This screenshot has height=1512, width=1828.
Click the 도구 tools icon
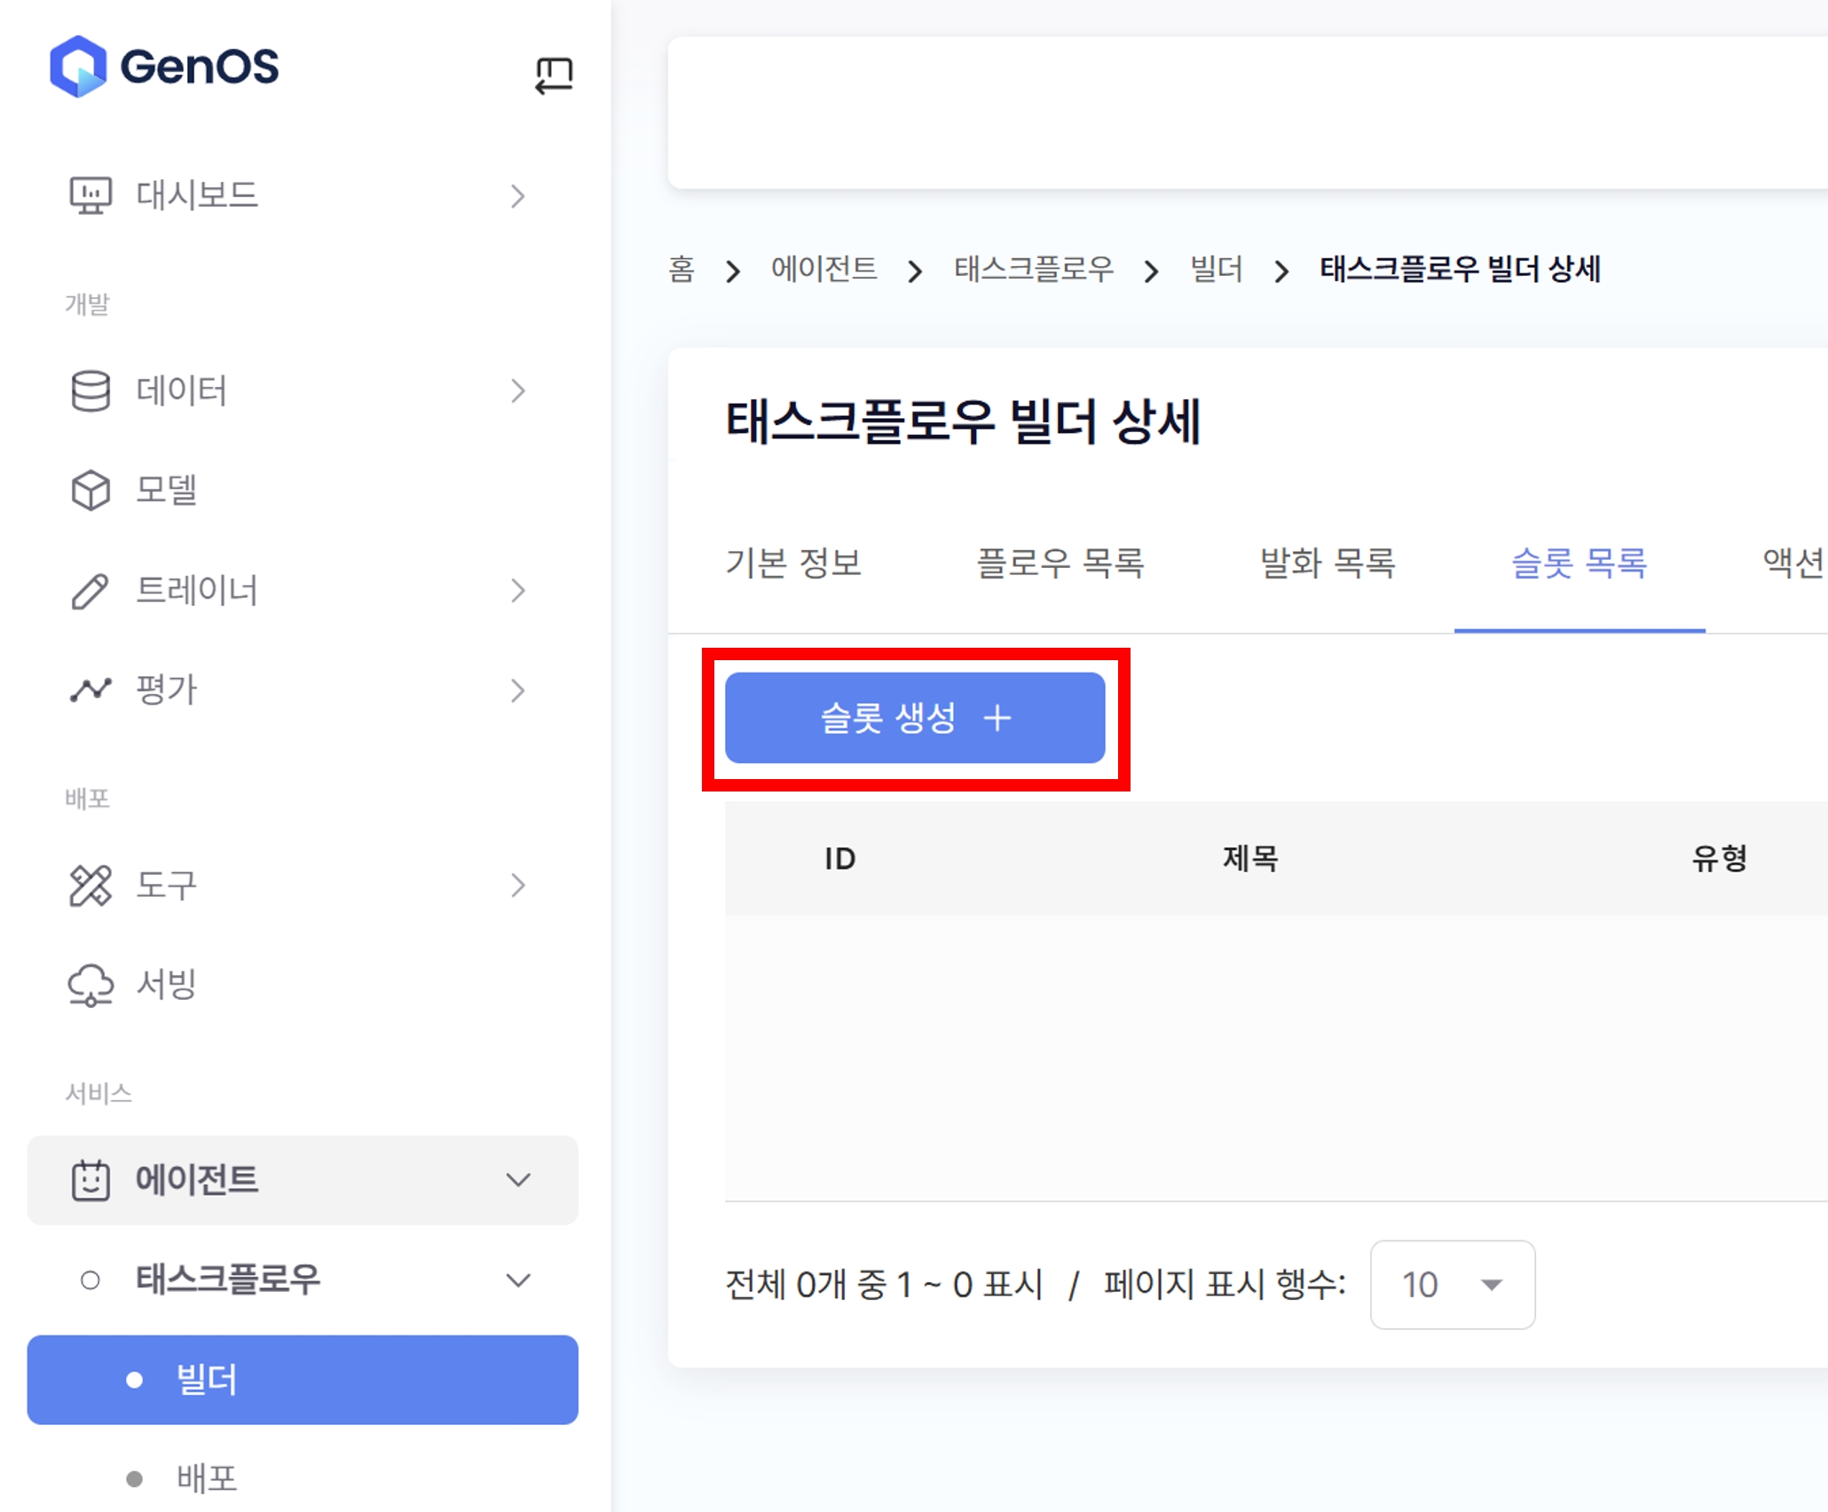pos(91,885)
